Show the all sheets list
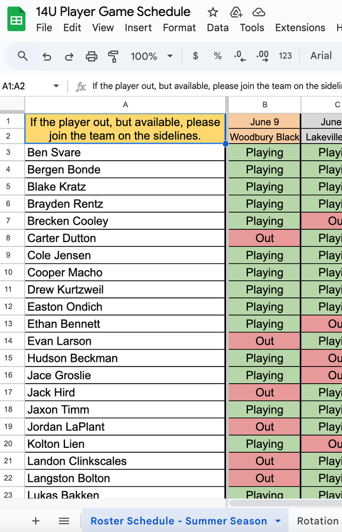The image size is (342, 532). (64, 521)
